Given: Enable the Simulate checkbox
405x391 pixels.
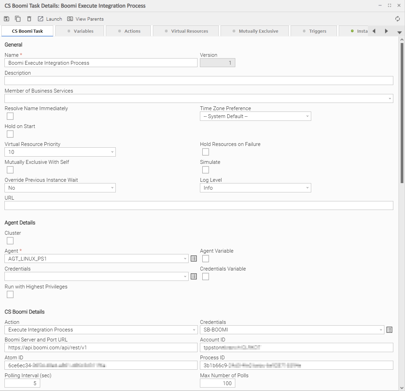Looking at the screenshot, I should click(206, 170).
